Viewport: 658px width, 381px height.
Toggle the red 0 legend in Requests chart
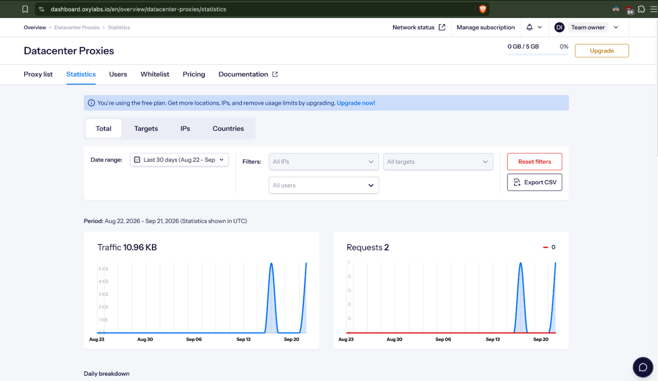pyautogui.click(x=549, y=247)
